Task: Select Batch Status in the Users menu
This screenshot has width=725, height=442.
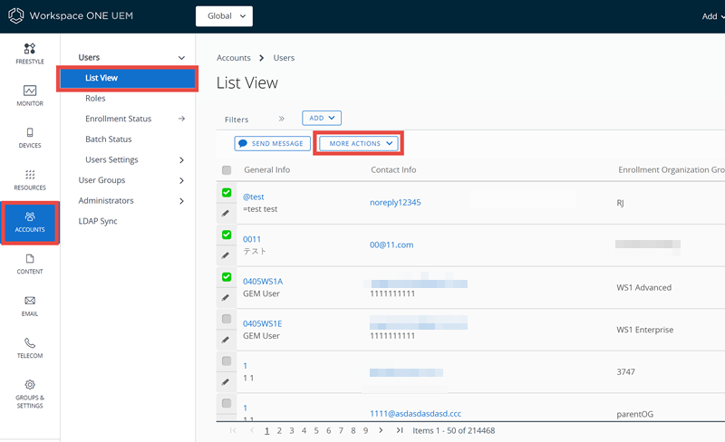Action: coord(108,139)
